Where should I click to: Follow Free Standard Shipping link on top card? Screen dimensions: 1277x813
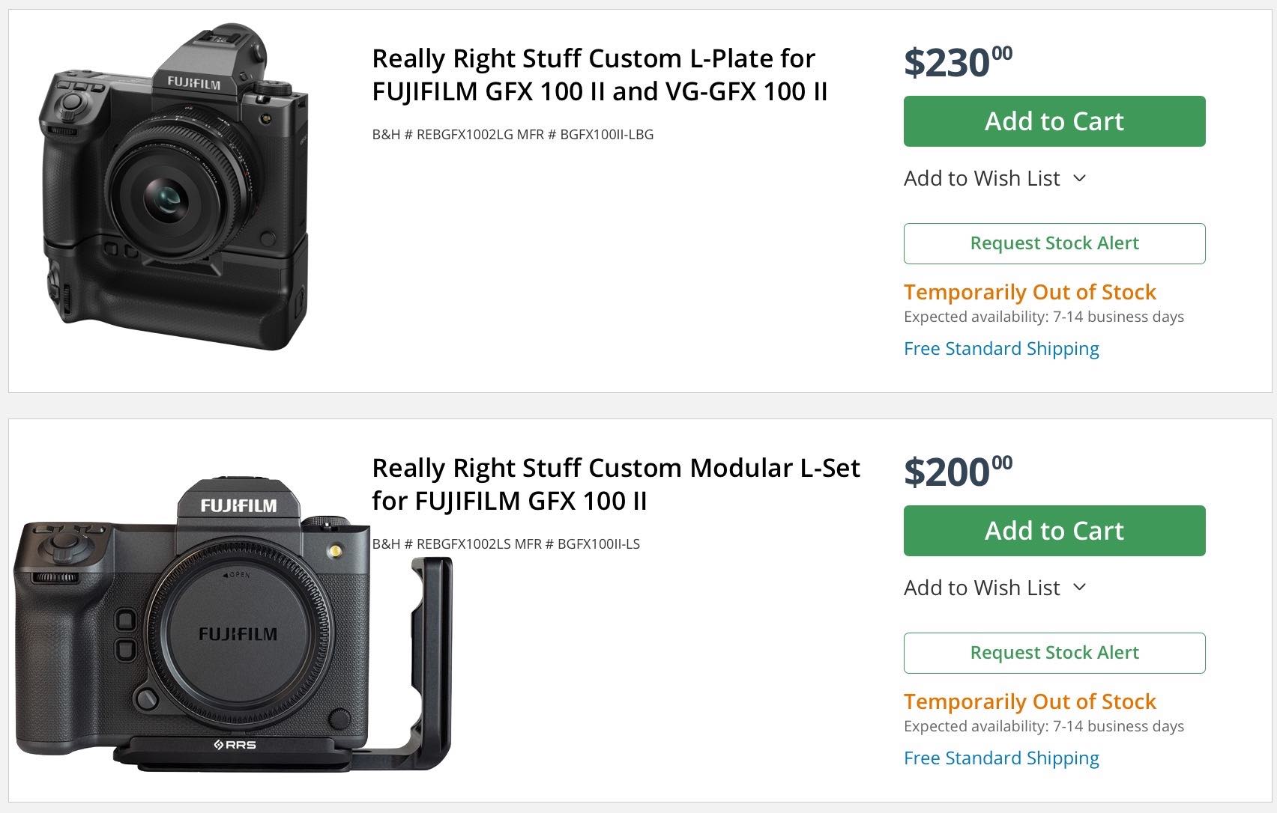[1001, 348]
